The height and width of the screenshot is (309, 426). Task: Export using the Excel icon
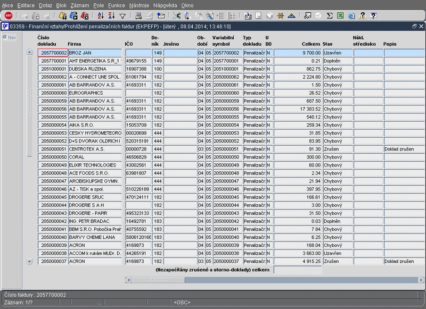340,16
